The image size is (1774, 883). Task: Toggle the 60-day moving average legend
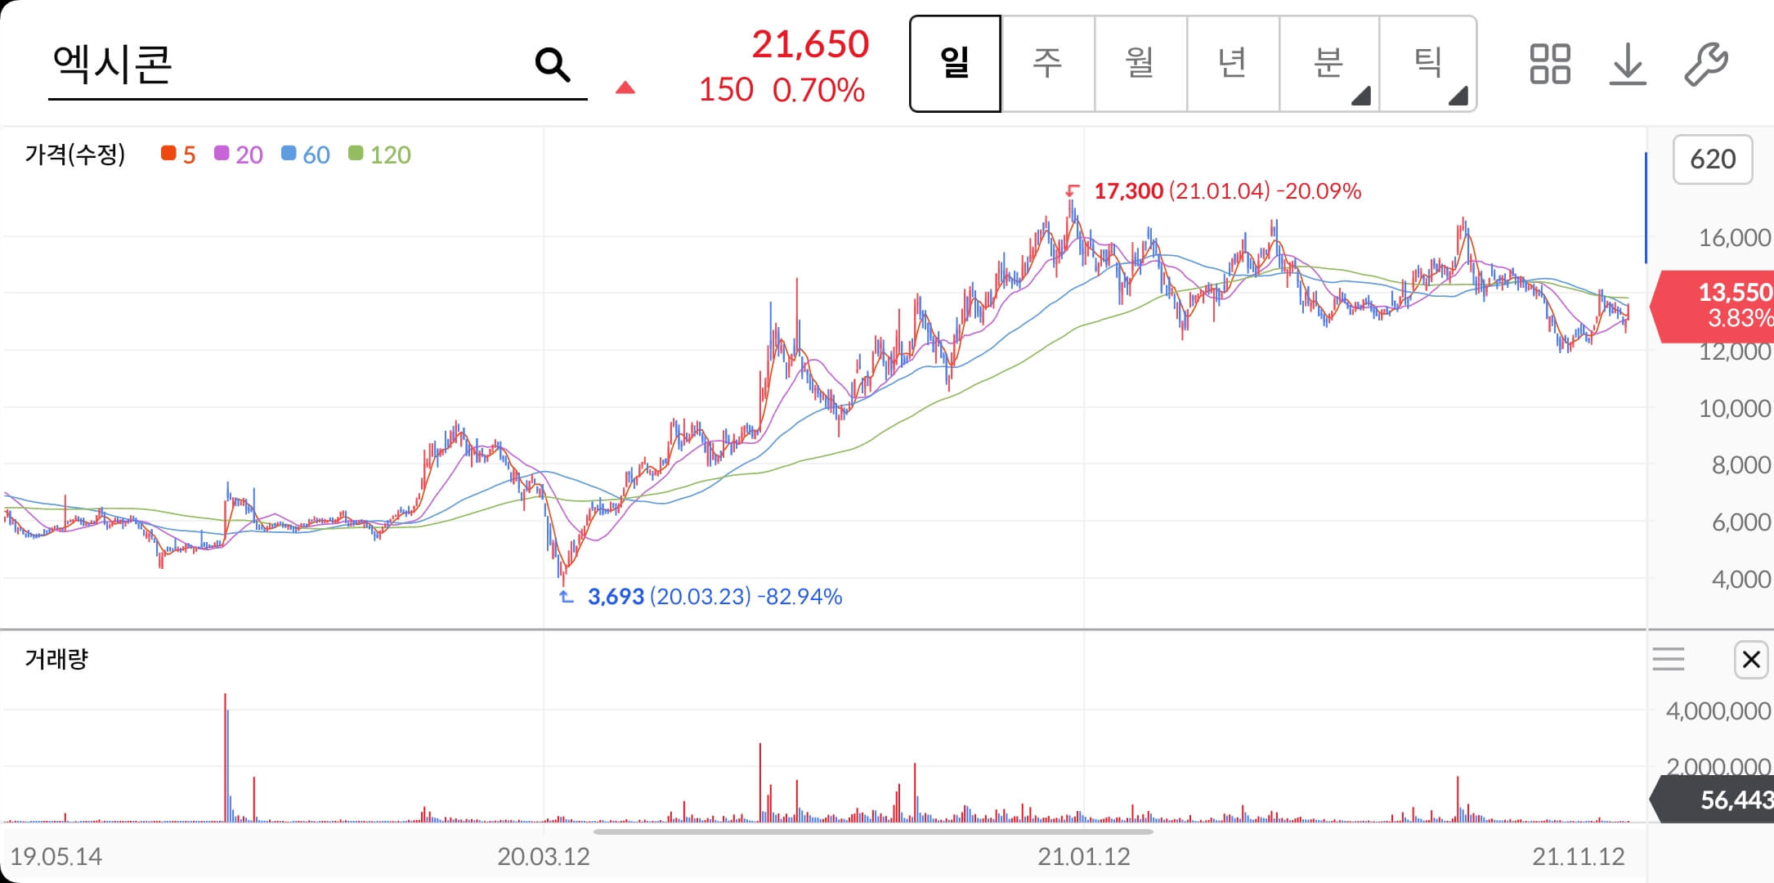288,154
